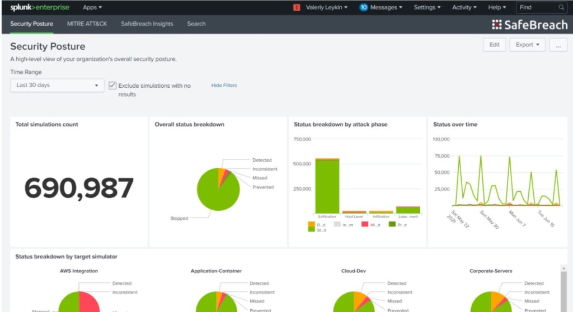Click the blue messages count badge

point(364,8)
